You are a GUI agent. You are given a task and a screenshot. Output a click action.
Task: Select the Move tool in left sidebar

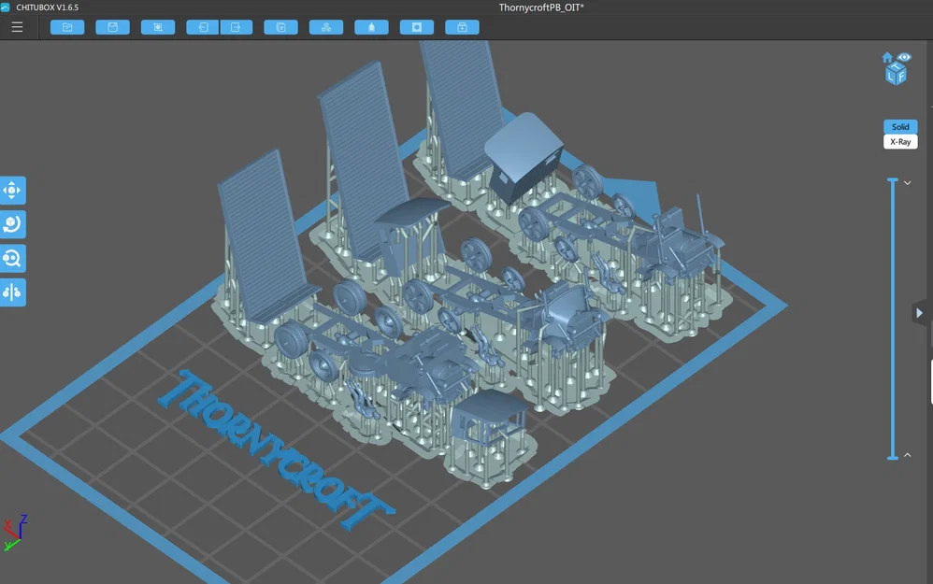click(x=12, y=191)
